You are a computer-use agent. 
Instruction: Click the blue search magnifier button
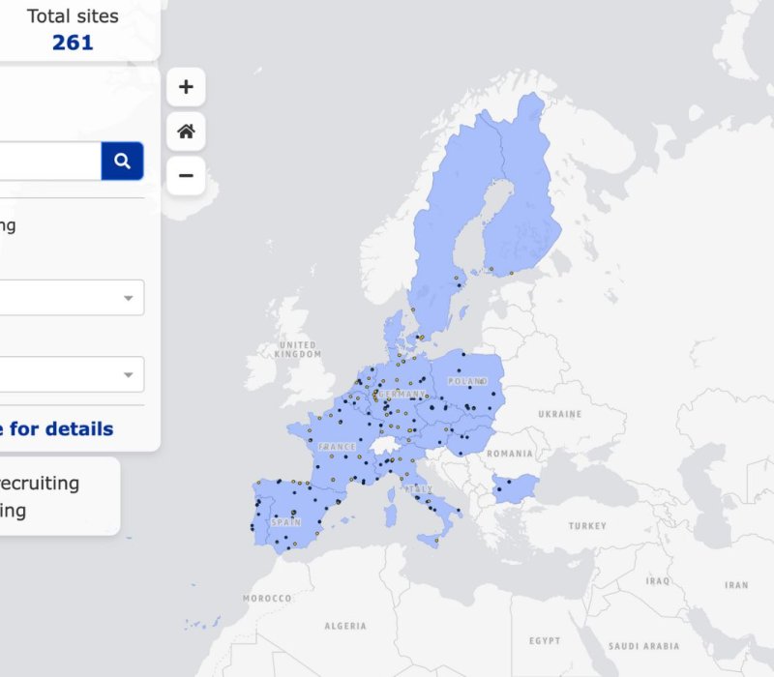(x=123, y=161)
